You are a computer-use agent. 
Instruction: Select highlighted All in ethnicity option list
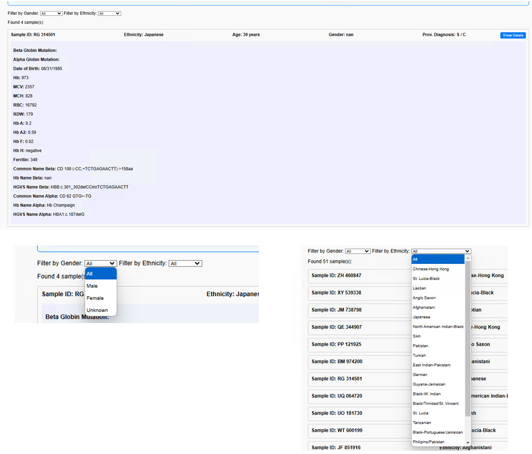pos(438,259)
